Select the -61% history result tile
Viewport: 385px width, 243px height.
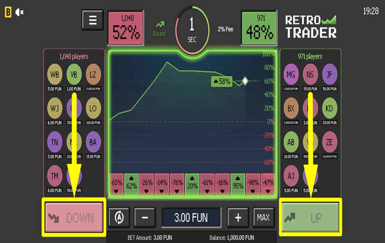(x=208, y=185)
